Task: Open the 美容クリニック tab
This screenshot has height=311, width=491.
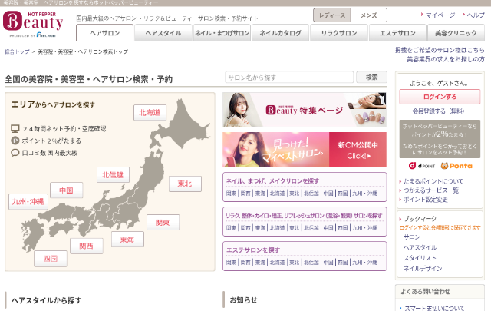Action: [456, 32]
